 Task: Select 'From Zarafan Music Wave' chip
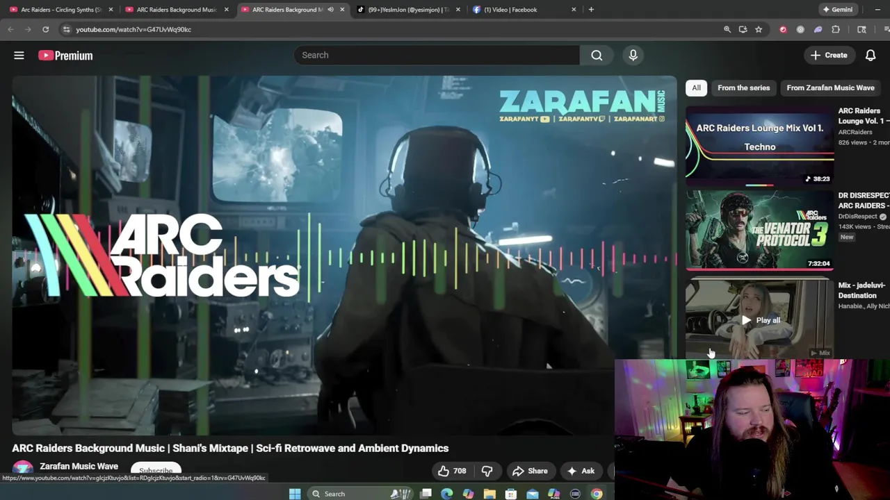(x=830, y=87)
